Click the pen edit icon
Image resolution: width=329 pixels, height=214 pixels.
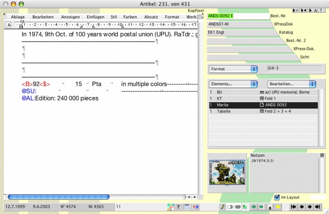click(223, 207)
